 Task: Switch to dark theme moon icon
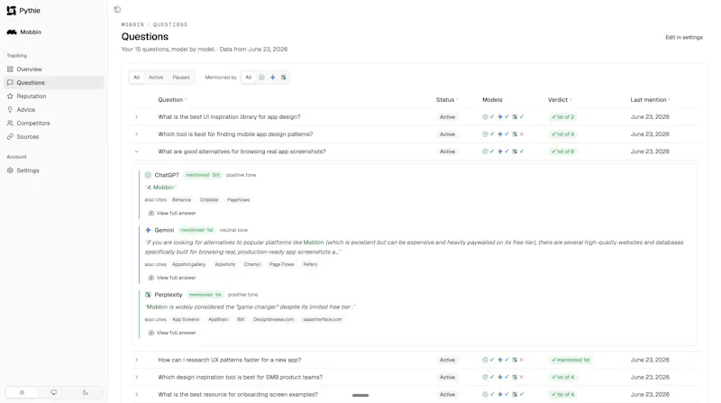coord(86,392)
